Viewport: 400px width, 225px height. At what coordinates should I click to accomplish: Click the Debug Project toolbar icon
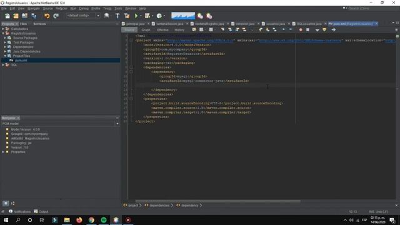147,16
